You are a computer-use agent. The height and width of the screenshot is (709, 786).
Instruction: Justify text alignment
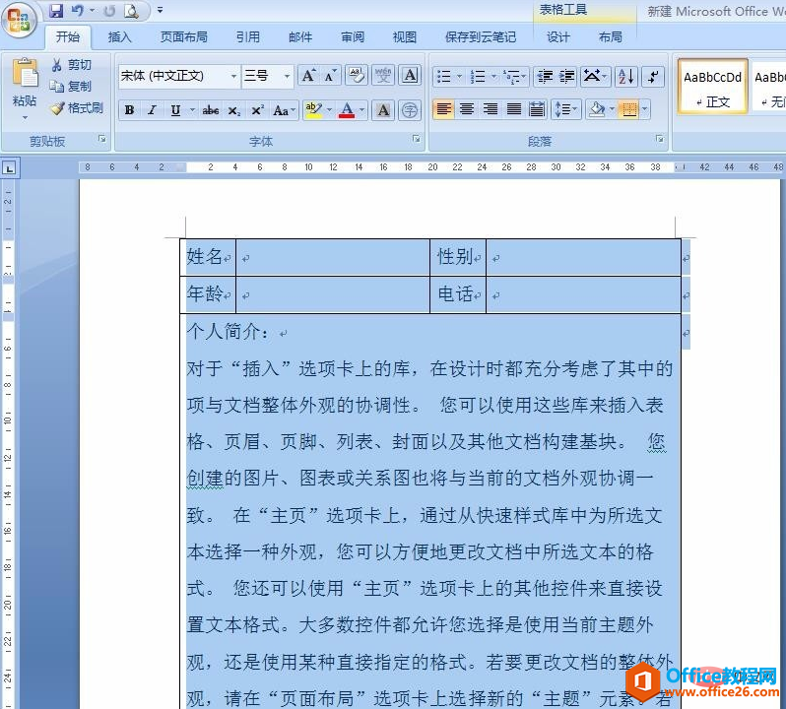click(x=514, y=109)
